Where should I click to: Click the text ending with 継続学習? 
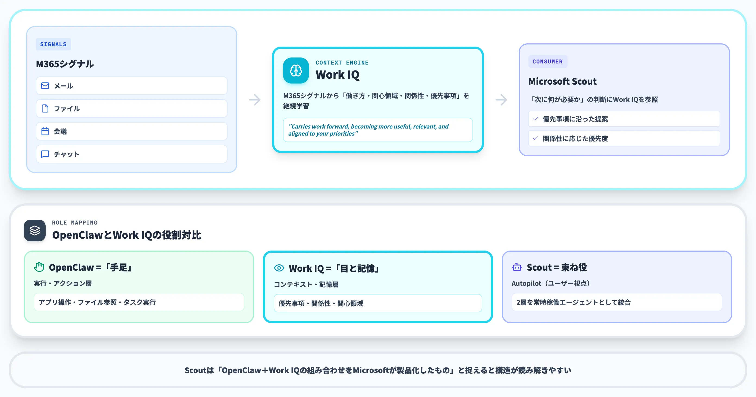pos(376,101)
